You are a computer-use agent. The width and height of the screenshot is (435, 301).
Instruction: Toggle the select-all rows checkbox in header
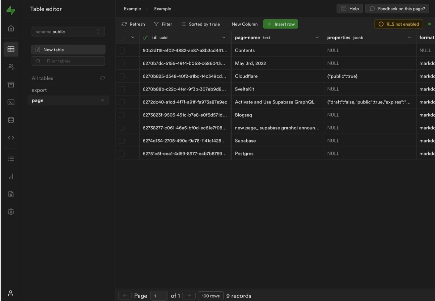coord(122,38)
